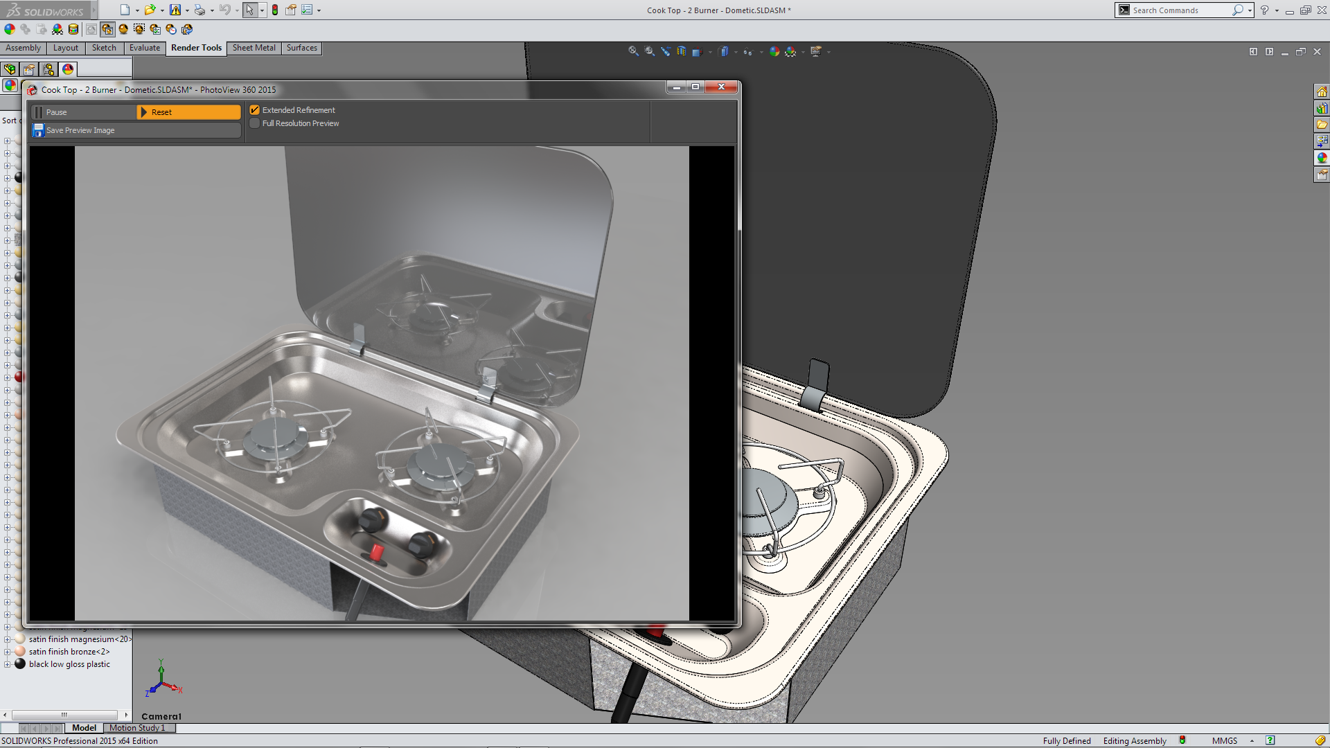Click the Rebuild traffic light icon
The height and width of the screenshot is (748, 1330).
(275, 10)
